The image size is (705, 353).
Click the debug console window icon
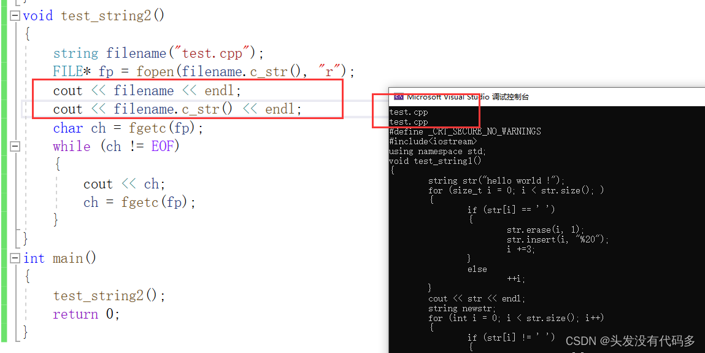(x=398, y=96)
